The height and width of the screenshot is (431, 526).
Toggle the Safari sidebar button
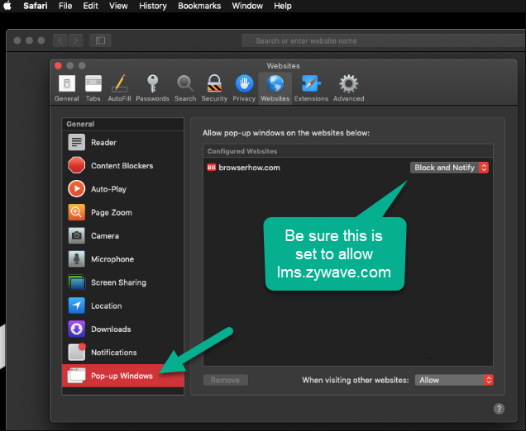[99, 40]
